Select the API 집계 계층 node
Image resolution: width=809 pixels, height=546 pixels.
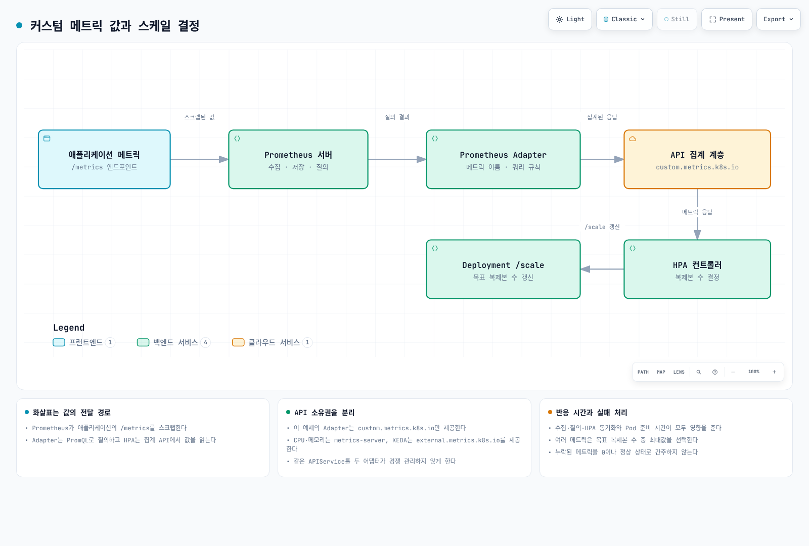(697, 159)
